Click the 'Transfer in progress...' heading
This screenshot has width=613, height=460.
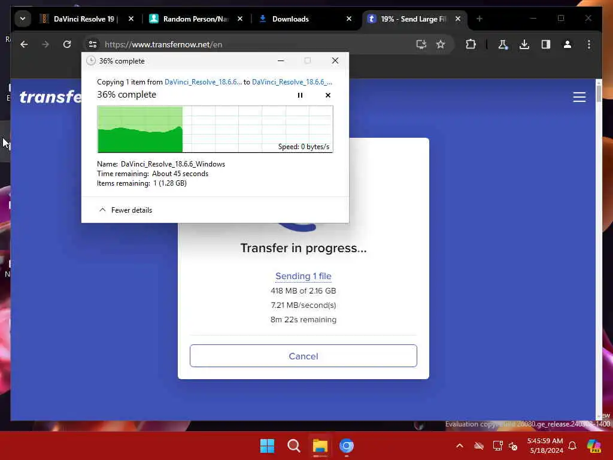point(304,248)
